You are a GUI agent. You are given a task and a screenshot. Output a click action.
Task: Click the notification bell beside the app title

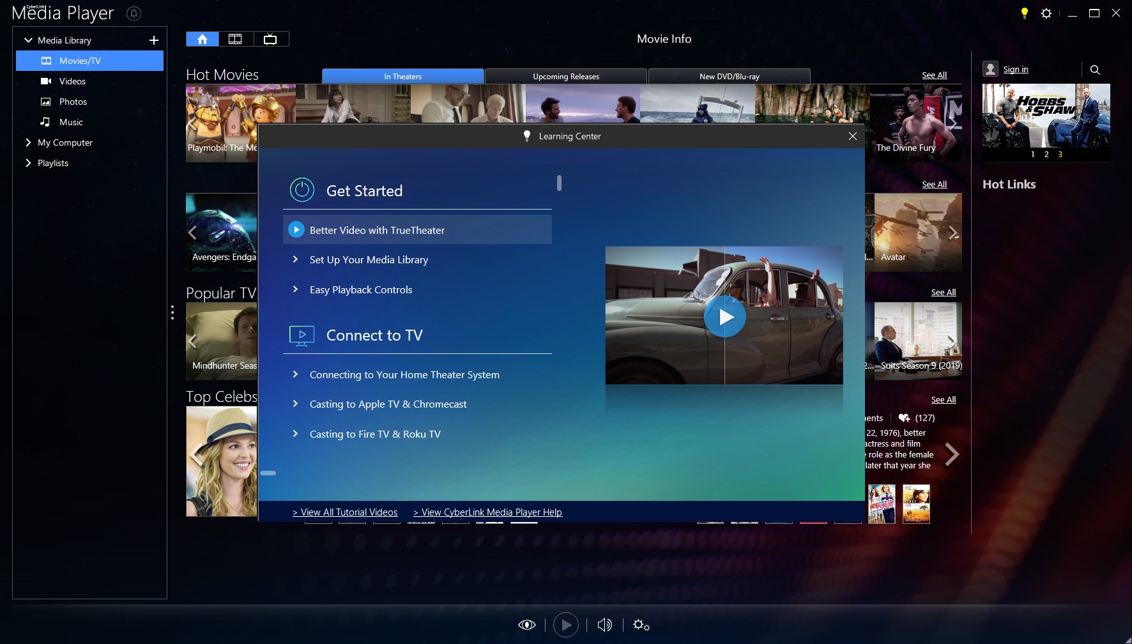(134, 13)
